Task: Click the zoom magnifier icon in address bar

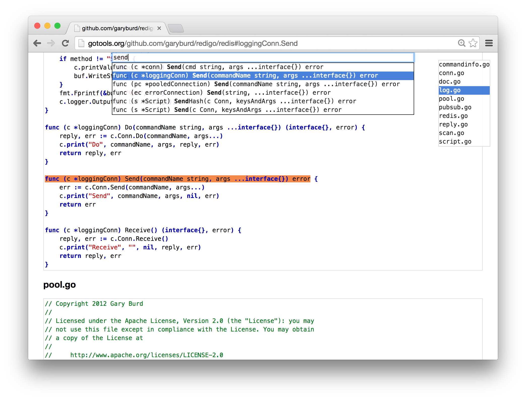Action: (461, 43)
